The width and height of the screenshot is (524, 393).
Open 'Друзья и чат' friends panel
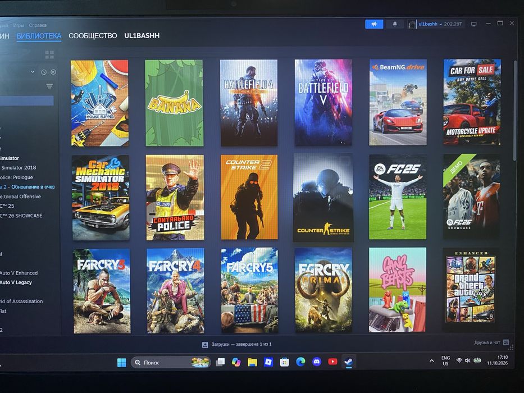point(487,342)
